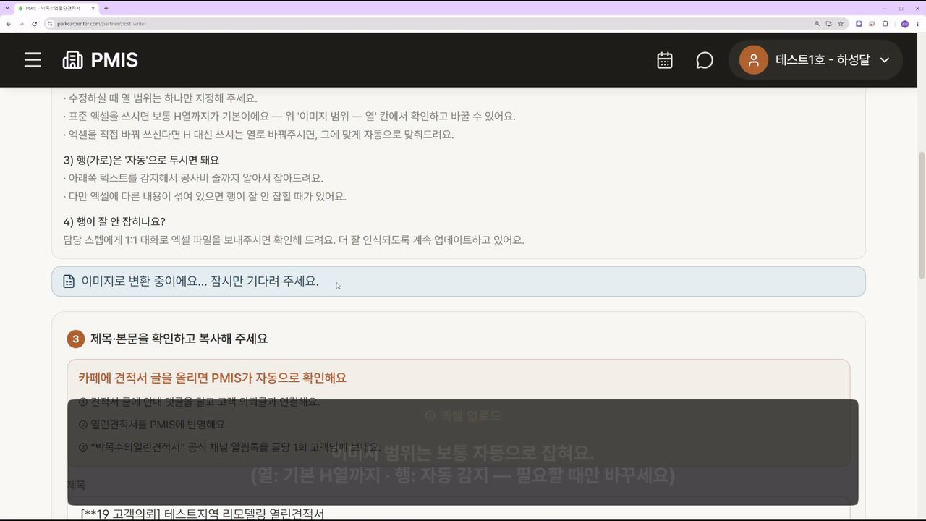Open a new browser tab
Screen dimensions: 926x521
(x=106, y=8)
